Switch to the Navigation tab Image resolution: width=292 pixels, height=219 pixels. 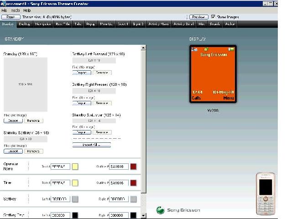click(x=43, y=24)
